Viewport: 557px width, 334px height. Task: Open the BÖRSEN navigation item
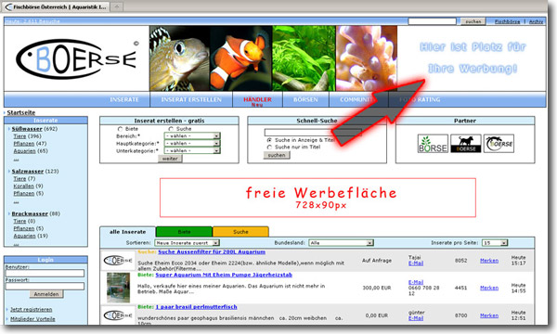(305, 100)
